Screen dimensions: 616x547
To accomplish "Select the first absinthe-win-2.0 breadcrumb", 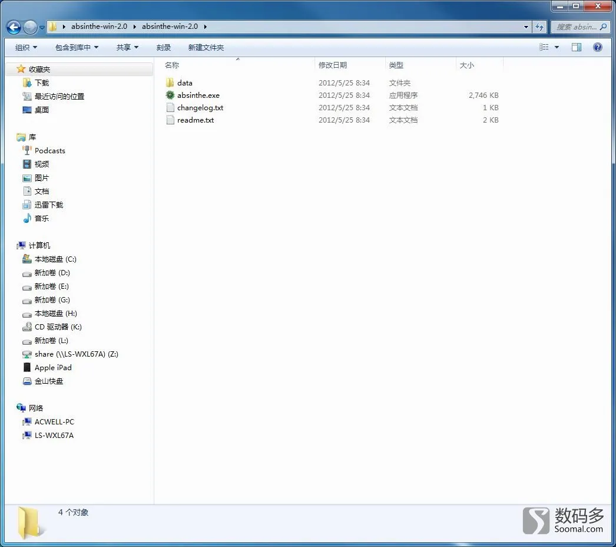I will pos(99,27).
